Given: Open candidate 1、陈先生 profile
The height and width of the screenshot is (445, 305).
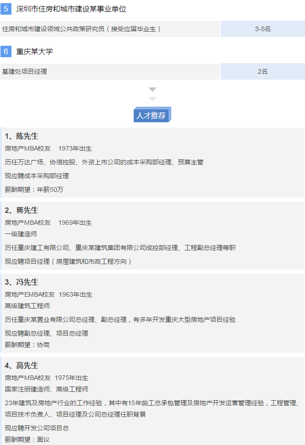Looking at the screenshot, I should pos(22,136).
